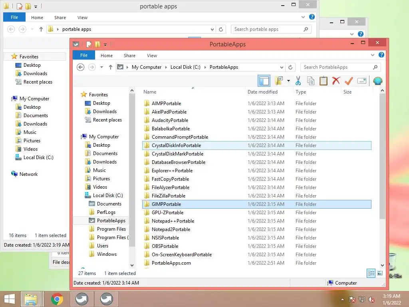The height and width of the screenshot is (307, 409).
Task: Click the Rename toolbar icon
Action: pyautogui.click(x=361, y=81)
